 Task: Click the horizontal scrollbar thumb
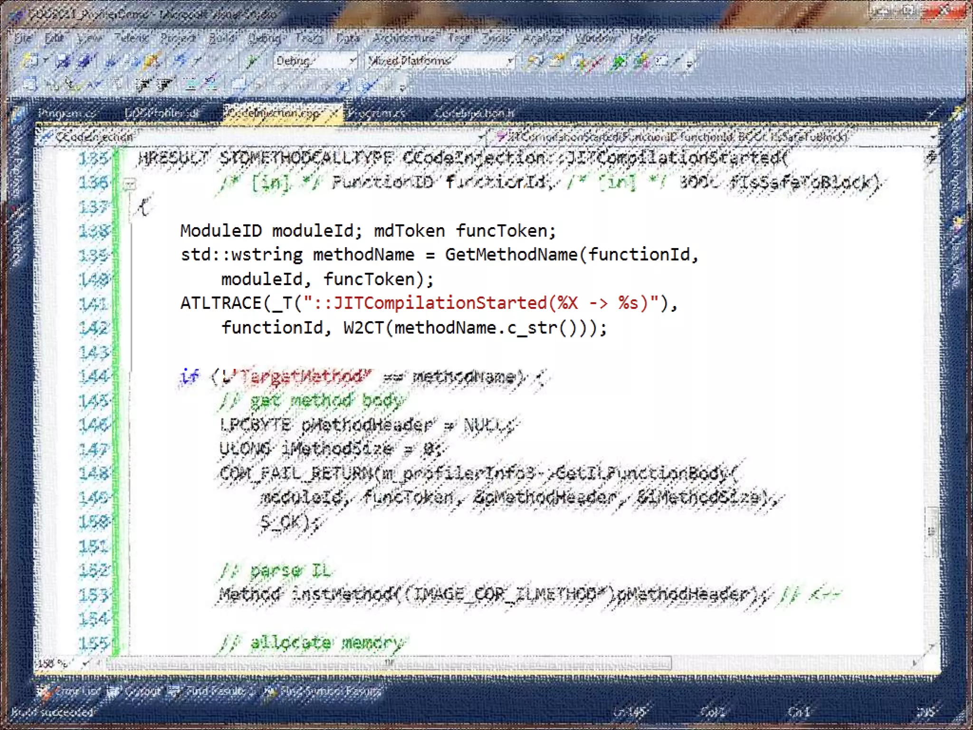coord(389,663)
